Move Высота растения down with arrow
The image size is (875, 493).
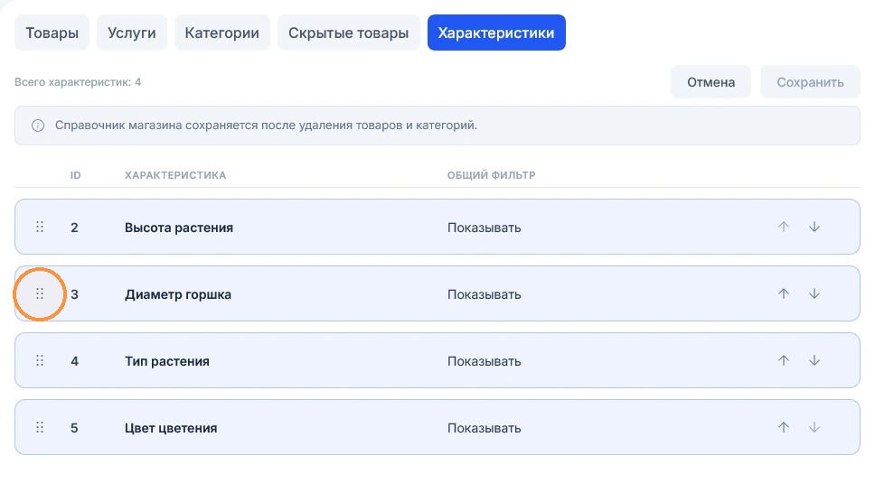(x=814, y=227)
